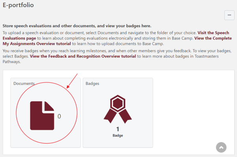Click the Badges card background
This screenshot has height=157, width=237.
tap(118, 112)
